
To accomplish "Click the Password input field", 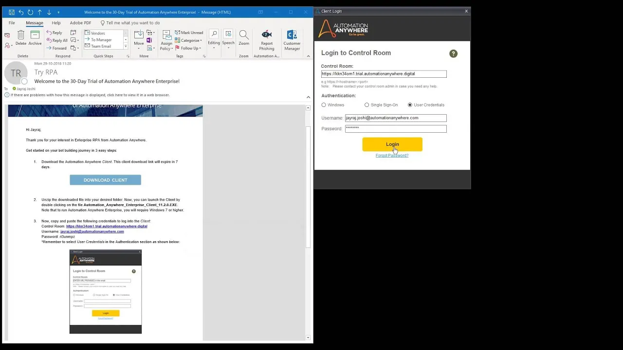I will click(x=396, y=129).
